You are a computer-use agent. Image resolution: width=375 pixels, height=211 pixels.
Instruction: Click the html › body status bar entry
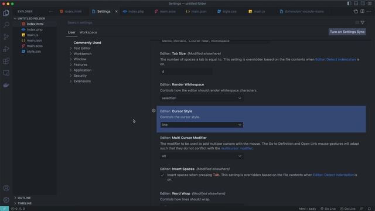pyautogui.click(x=307, y=209)
